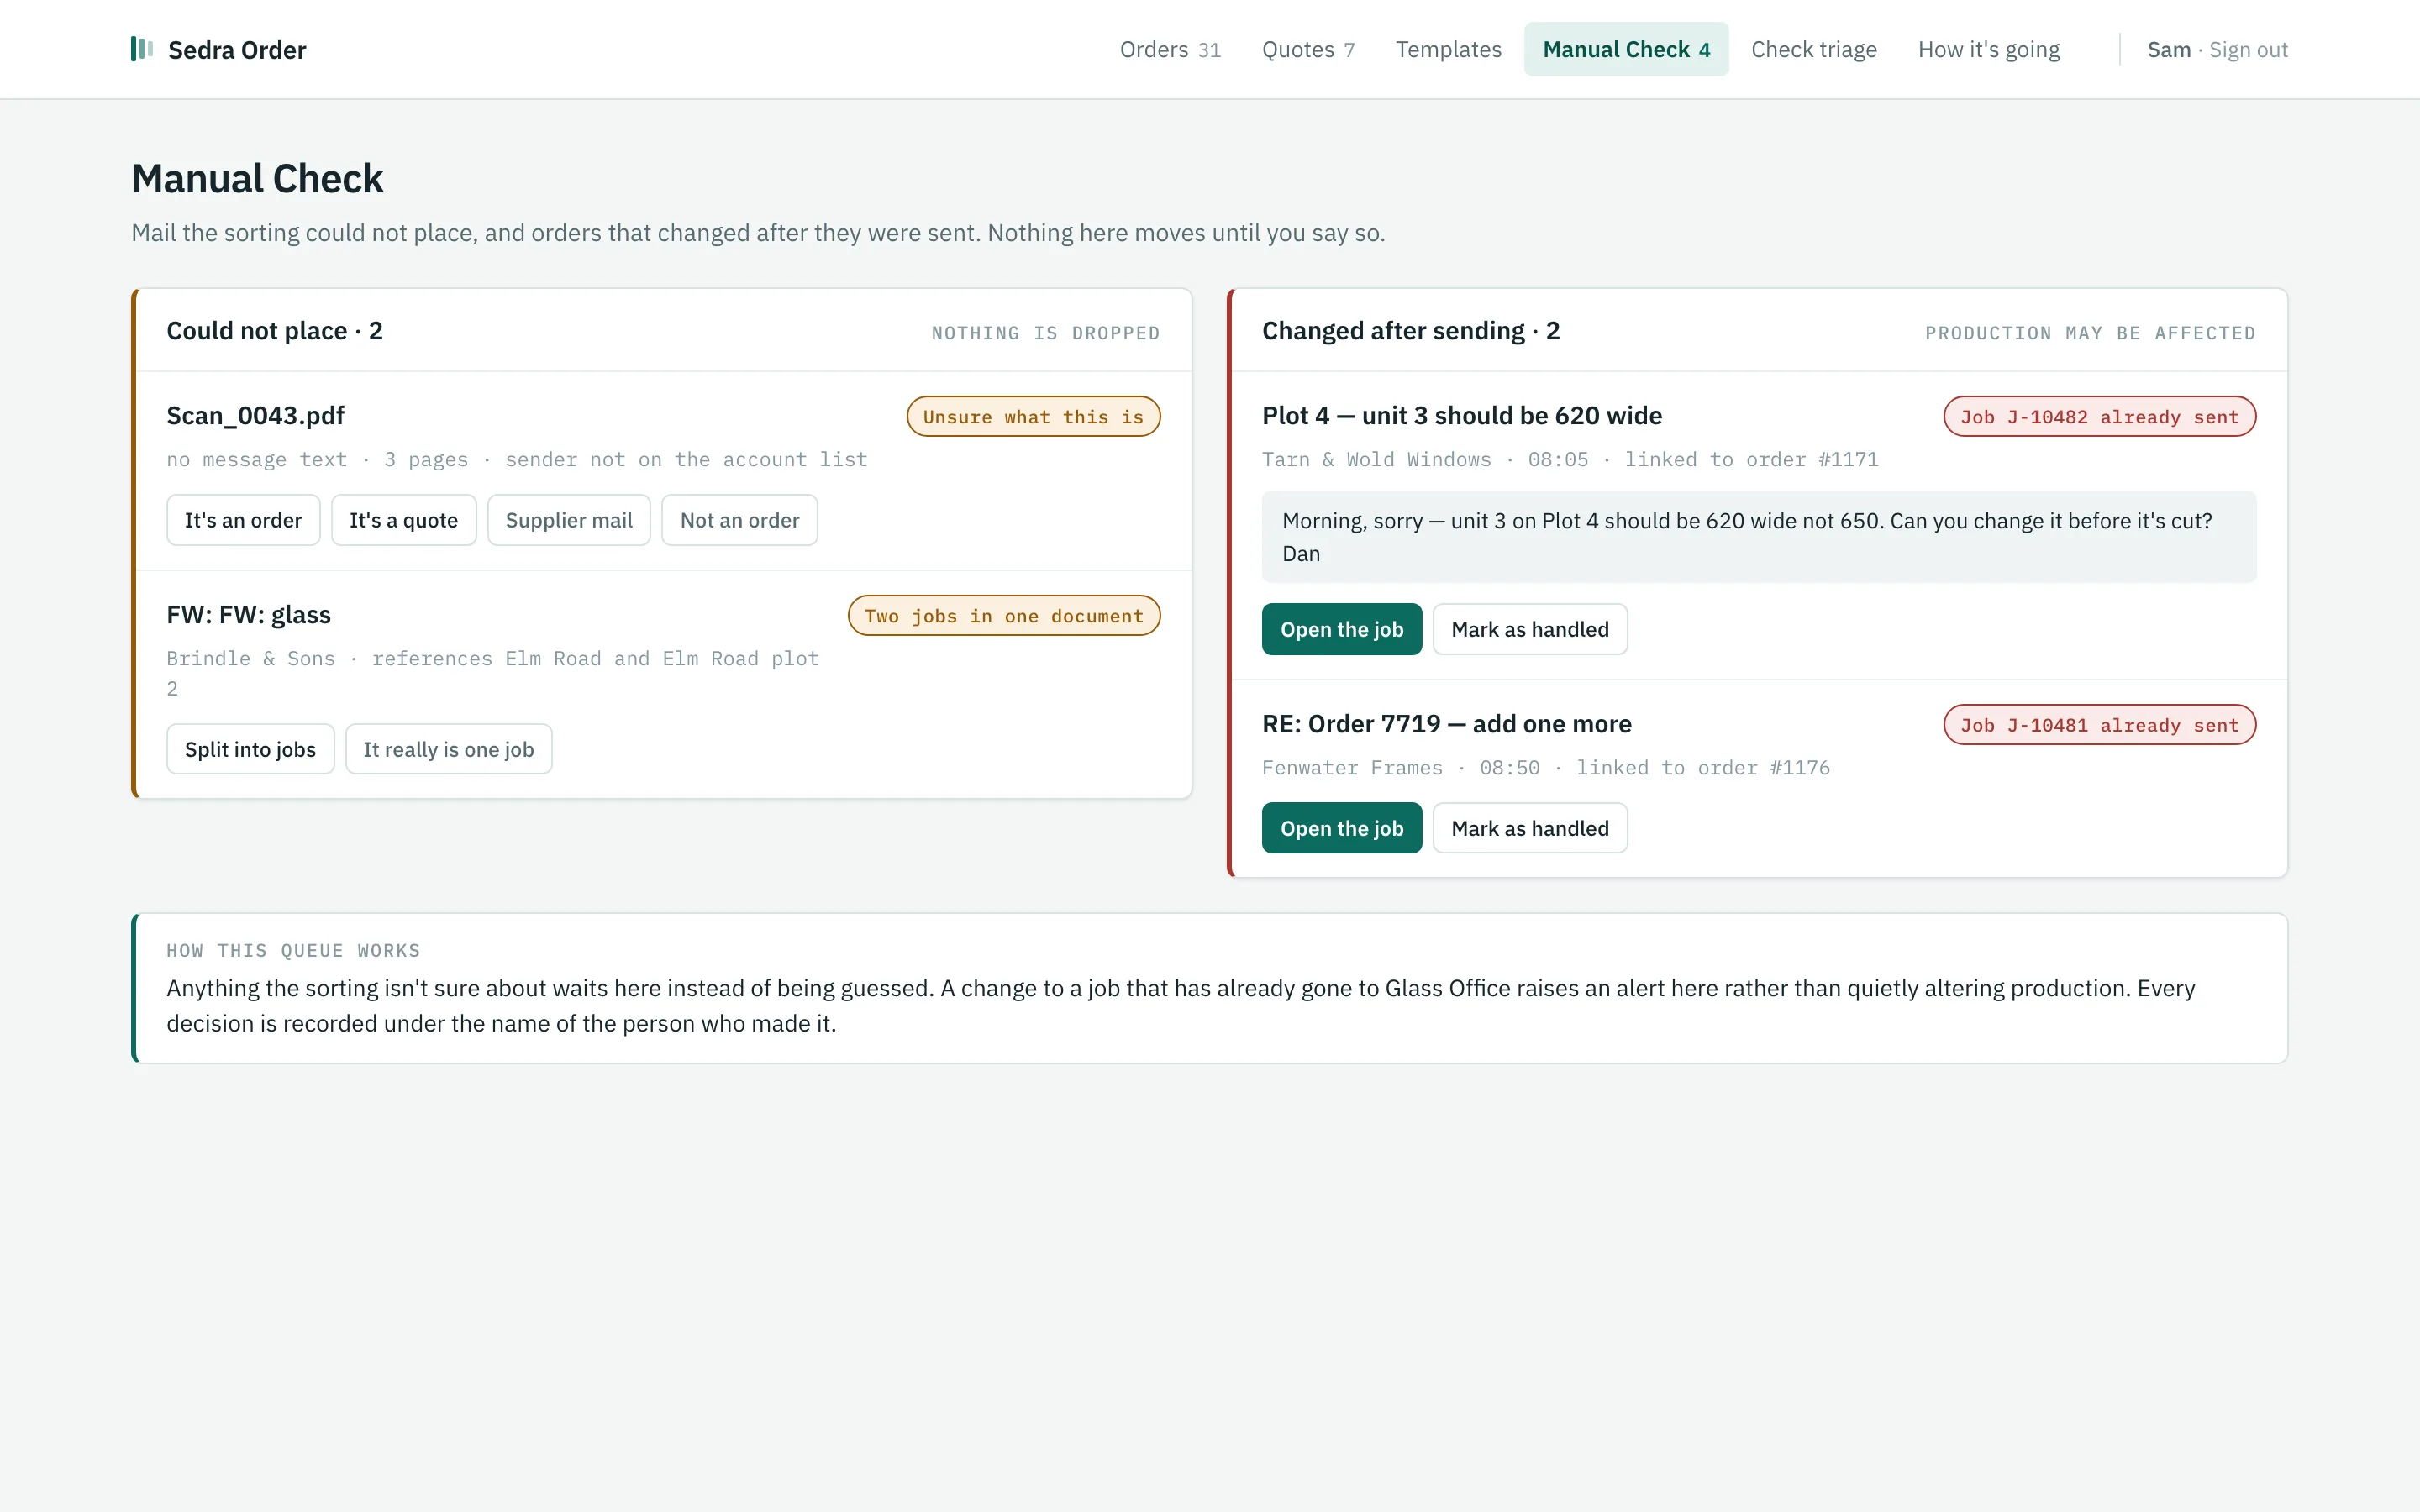The width and height of the screenshot is (2420, 1512).
Task: Click the Brindle & Sons details line
Action: [492, 673]
